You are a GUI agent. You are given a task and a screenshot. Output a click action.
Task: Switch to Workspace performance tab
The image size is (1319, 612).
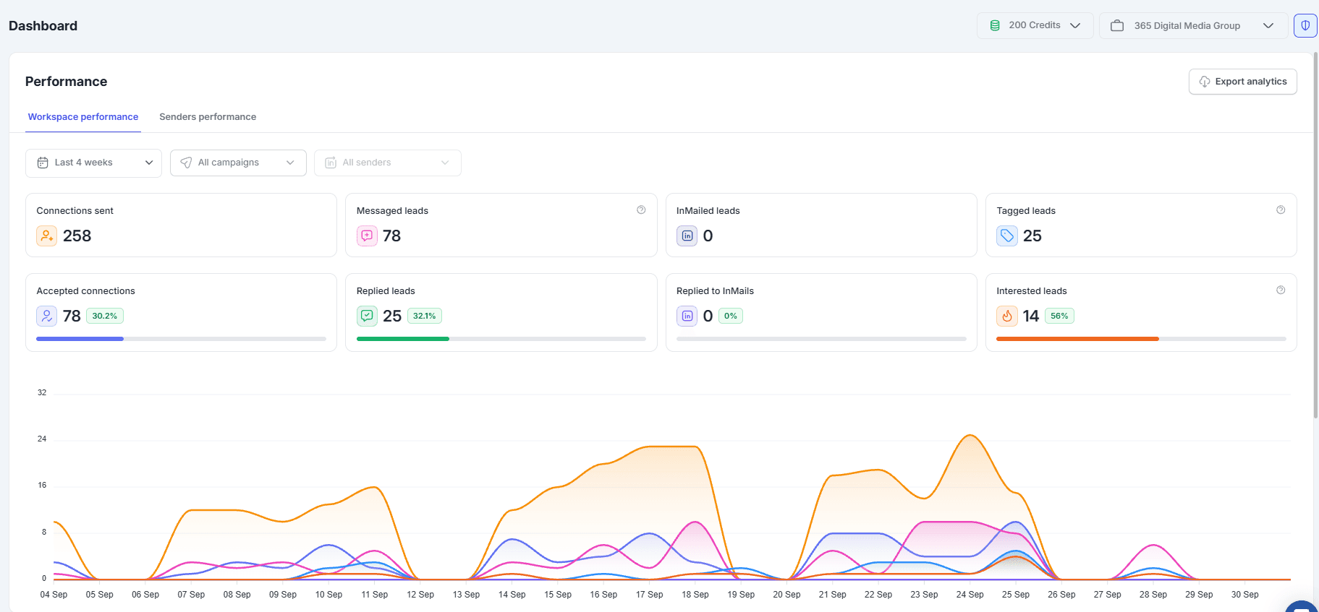[x=83, y=117]
